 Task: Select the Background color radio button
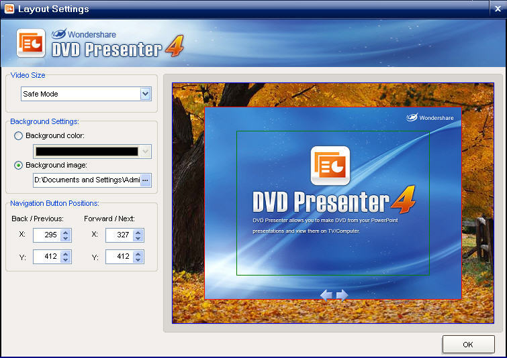pyautogui.click(x=18, y=135)
